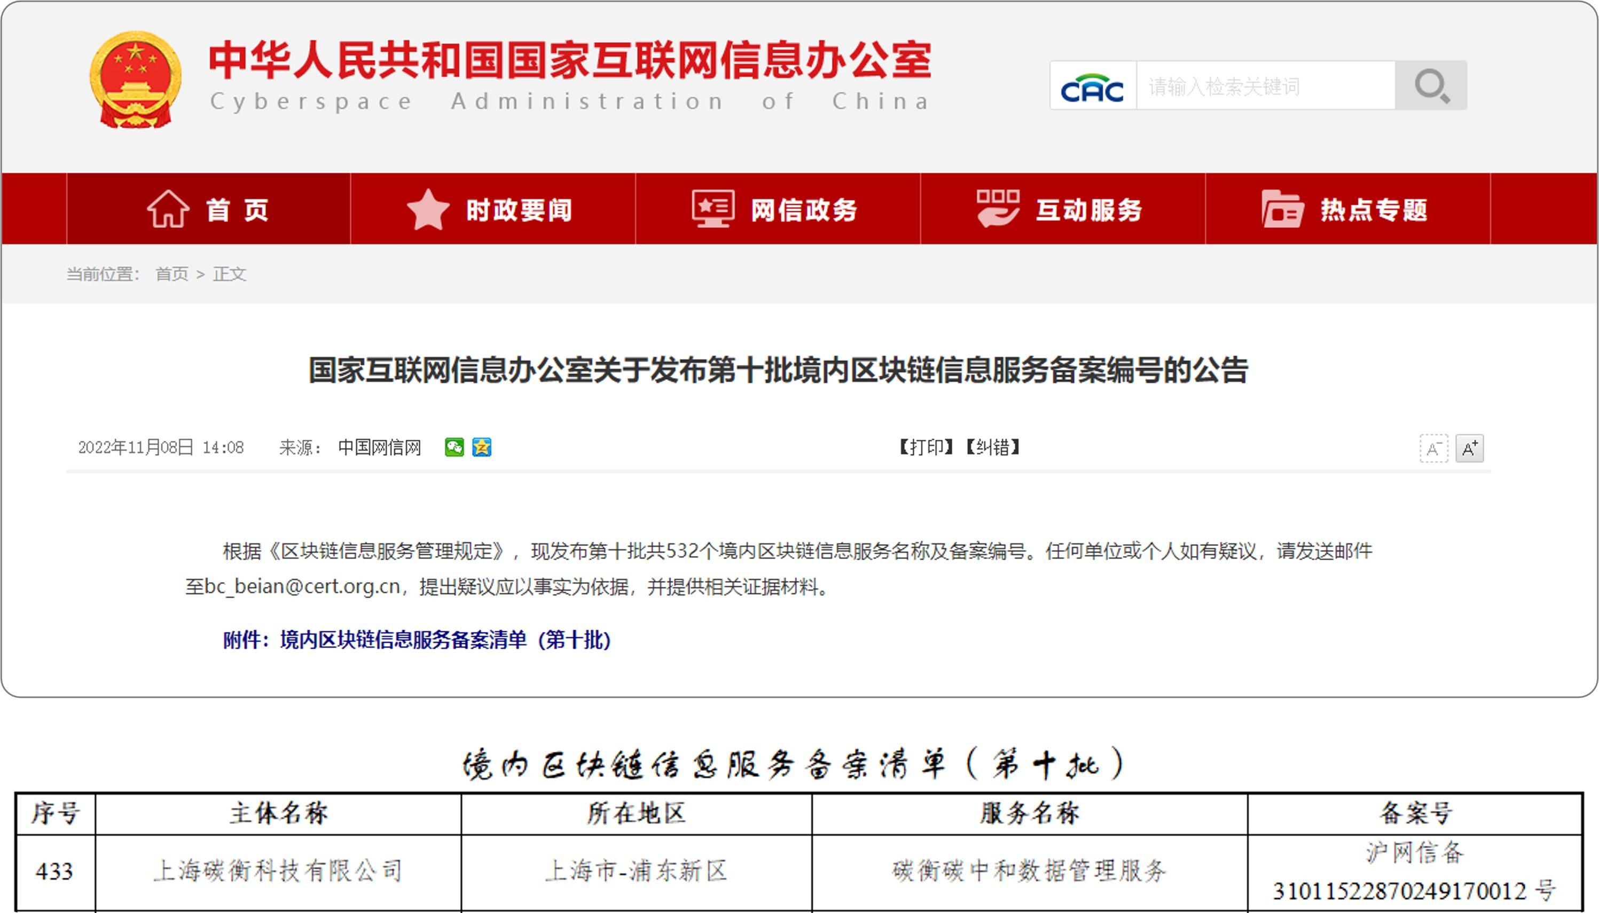Share the article via the QZone star icon

pyautogui.click(x=481, y=448)
